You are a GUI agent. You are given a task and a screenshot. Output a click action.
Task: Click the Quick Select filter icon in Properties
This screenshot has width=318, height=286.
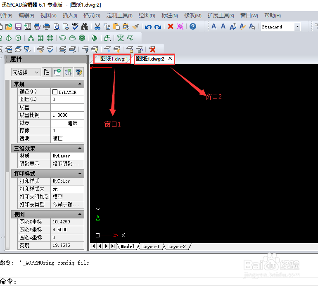click(x=79, y=72)
